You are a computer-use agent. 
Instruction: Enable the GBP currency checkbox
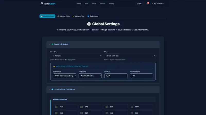(x=81, y=113)
